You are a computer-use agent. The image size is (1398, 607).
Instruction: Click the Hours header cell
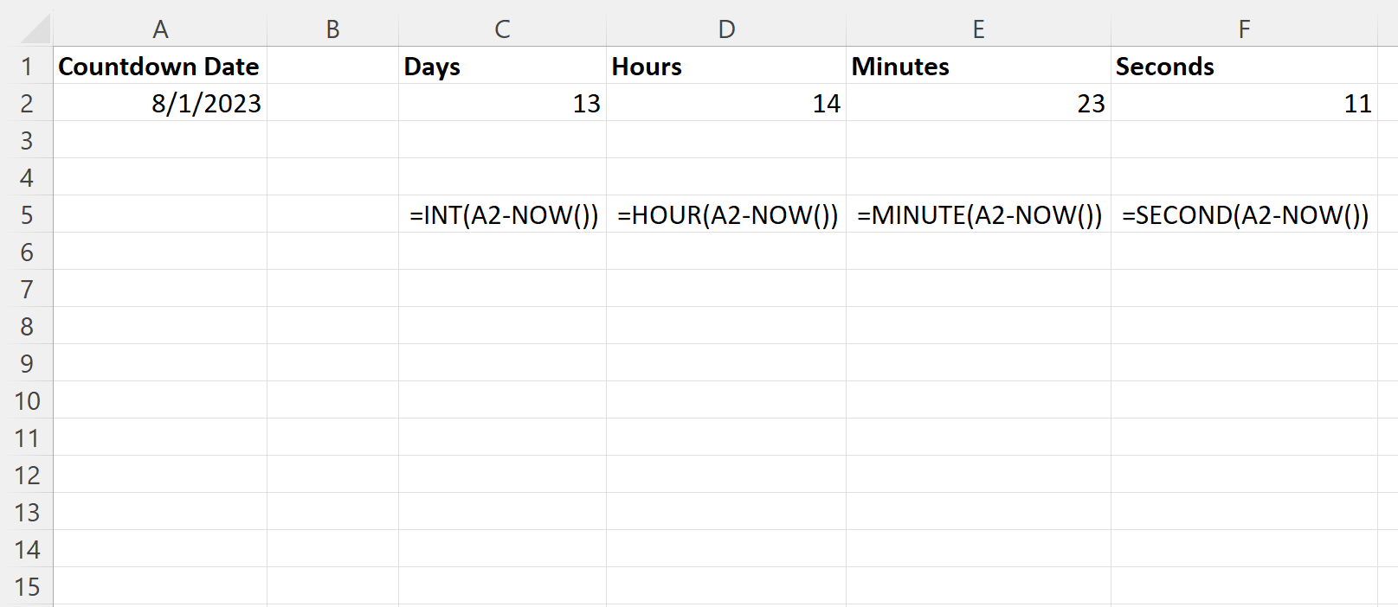727,66
